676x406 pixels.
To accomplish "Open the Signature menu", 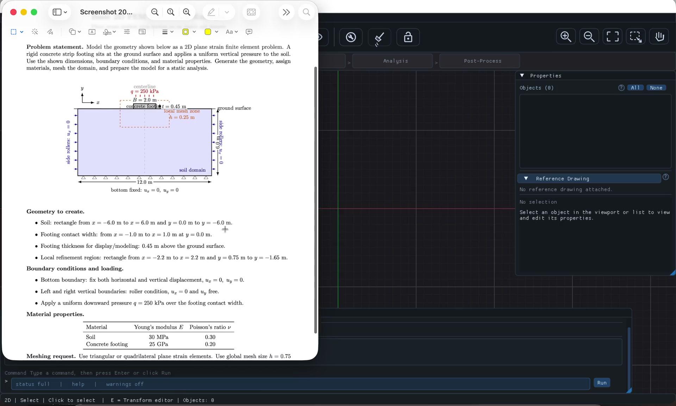I will (x=109, y=32).
